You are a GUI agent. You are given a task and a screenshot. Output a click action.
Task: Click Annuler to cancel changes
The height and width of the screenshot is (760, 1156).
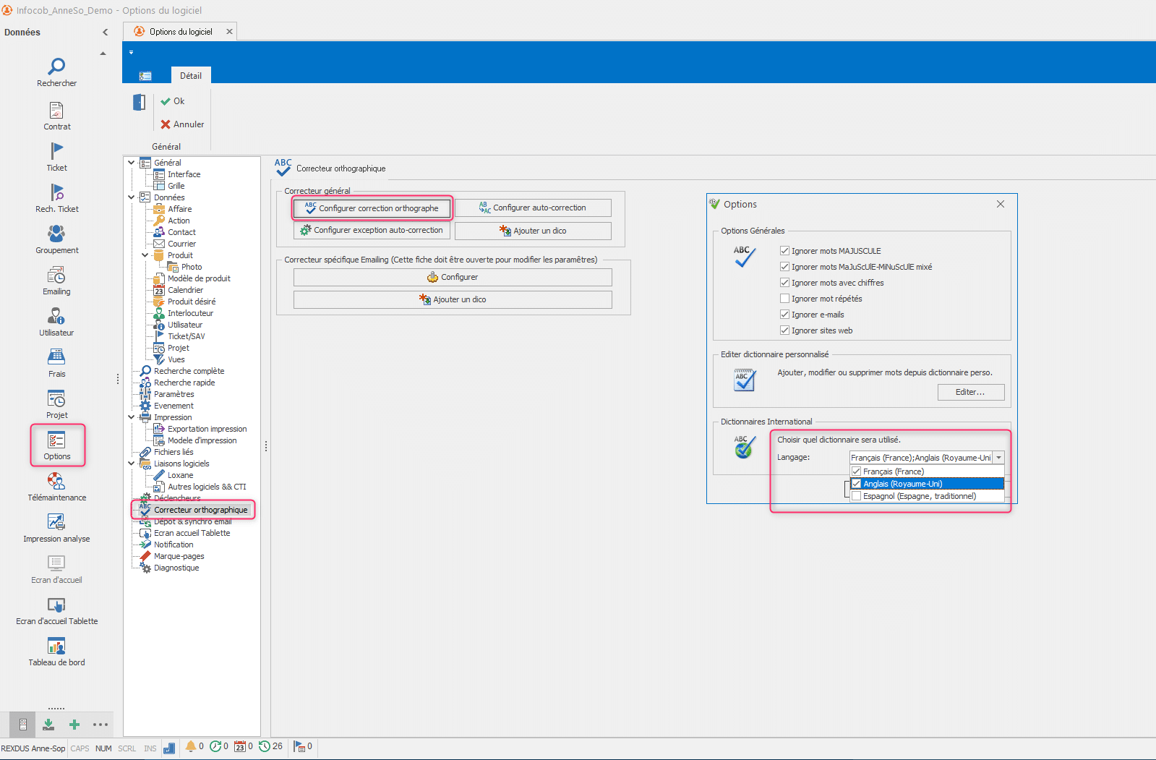point(182,124)
